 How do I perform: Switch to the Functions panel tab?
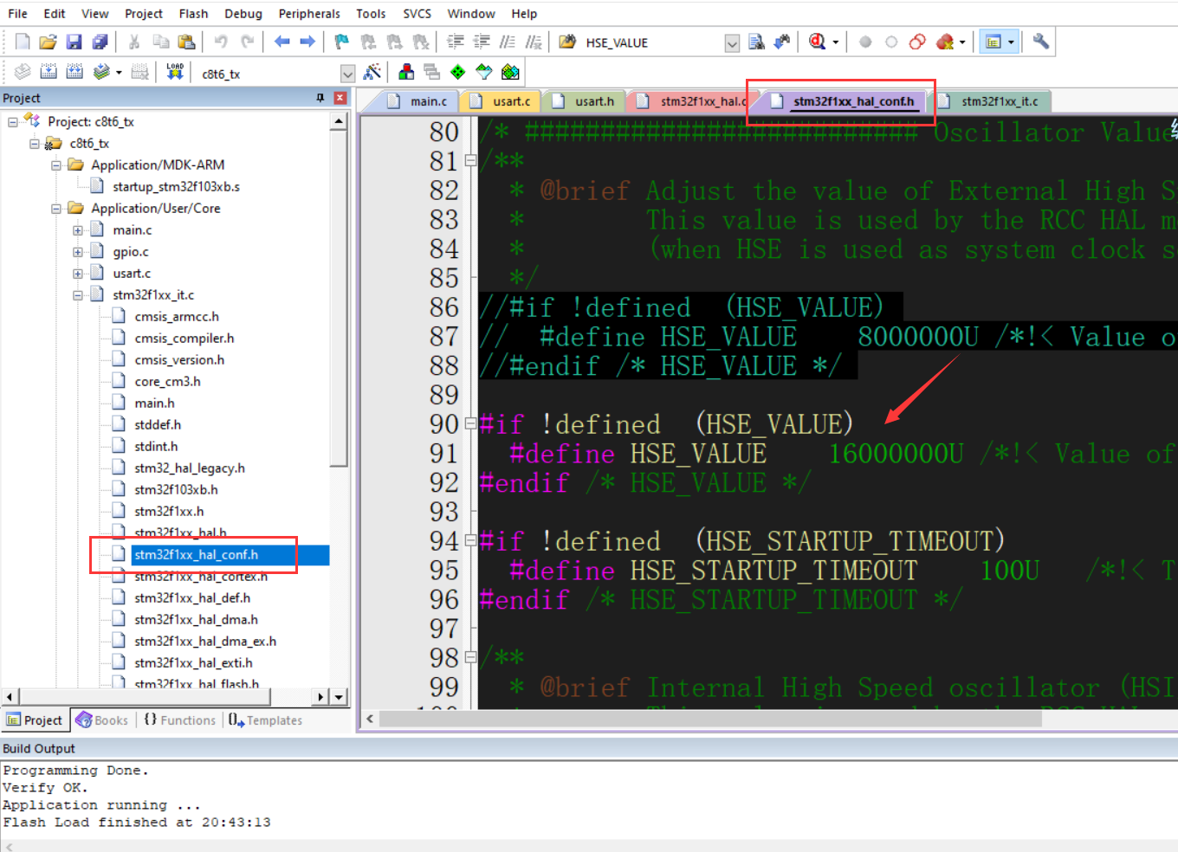tap(179, 720)
